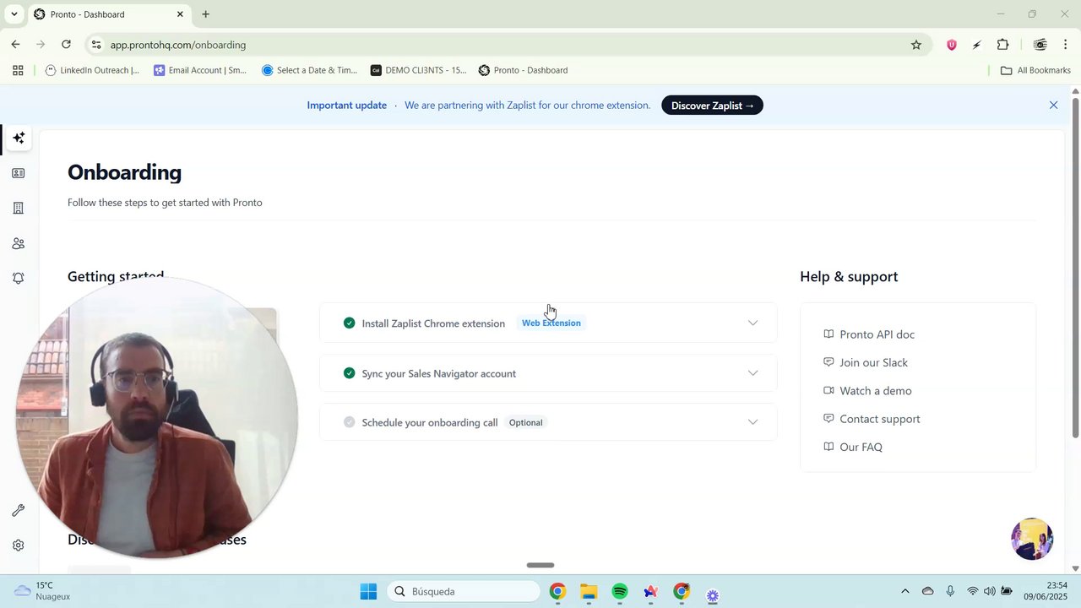Click the book icon beside Our FAQ
Screen dimensions: 1081x608
pos(828,448)
